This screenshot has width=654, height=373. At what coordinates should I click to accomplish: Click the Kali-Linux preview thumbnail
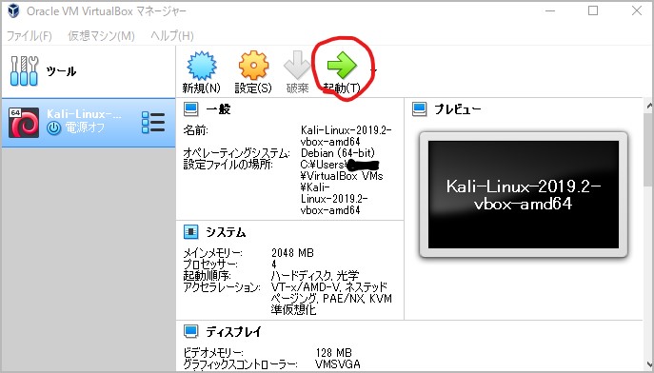[524, 195]
